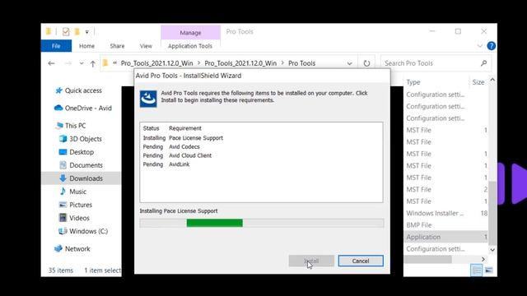The image size is (527, 296).
Task: Select Downloads in navigation pane
Action: click(x=81, y=178)
